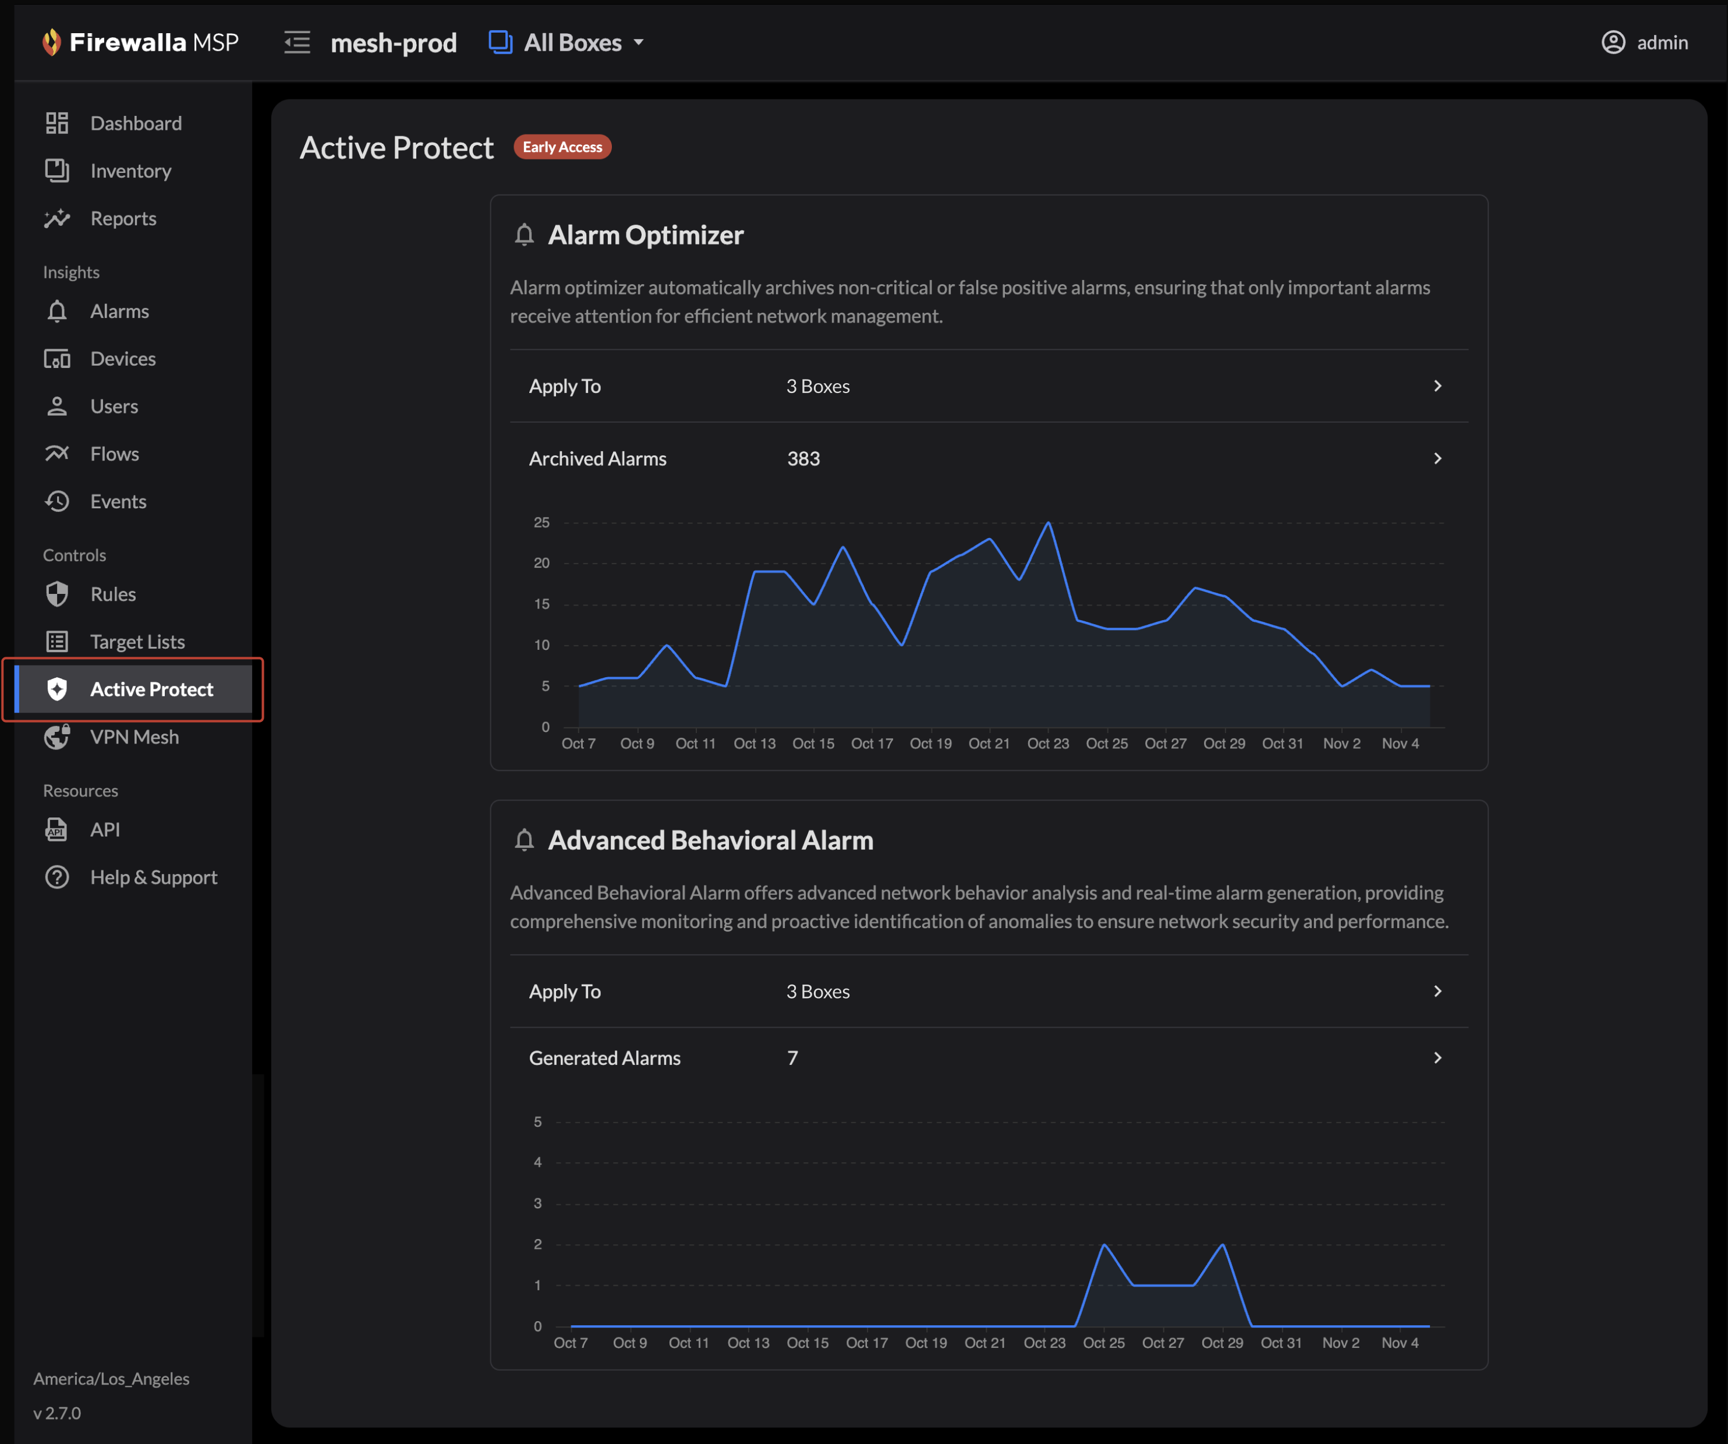
Task: Expand Alarm Optimizer Apply To row chevron
Action: [1437, 386]
